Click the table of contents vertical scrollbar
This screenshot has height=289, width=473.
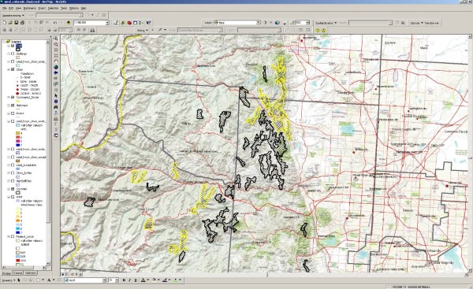tap(48, 153)
